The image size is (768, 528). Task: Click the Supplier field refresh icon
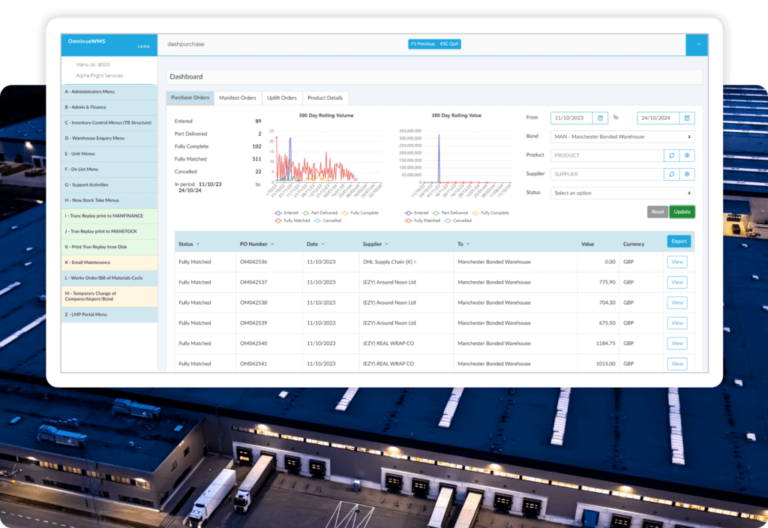click(671, 174)
